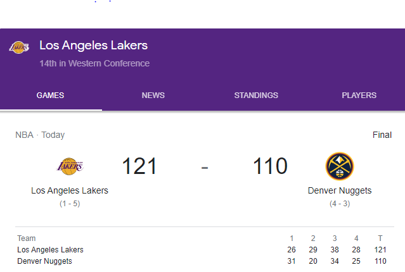Click the 14th in Western Conference subtitle
Screen dimensions: 405x272
pyautogui.click(x=94, y=63)
